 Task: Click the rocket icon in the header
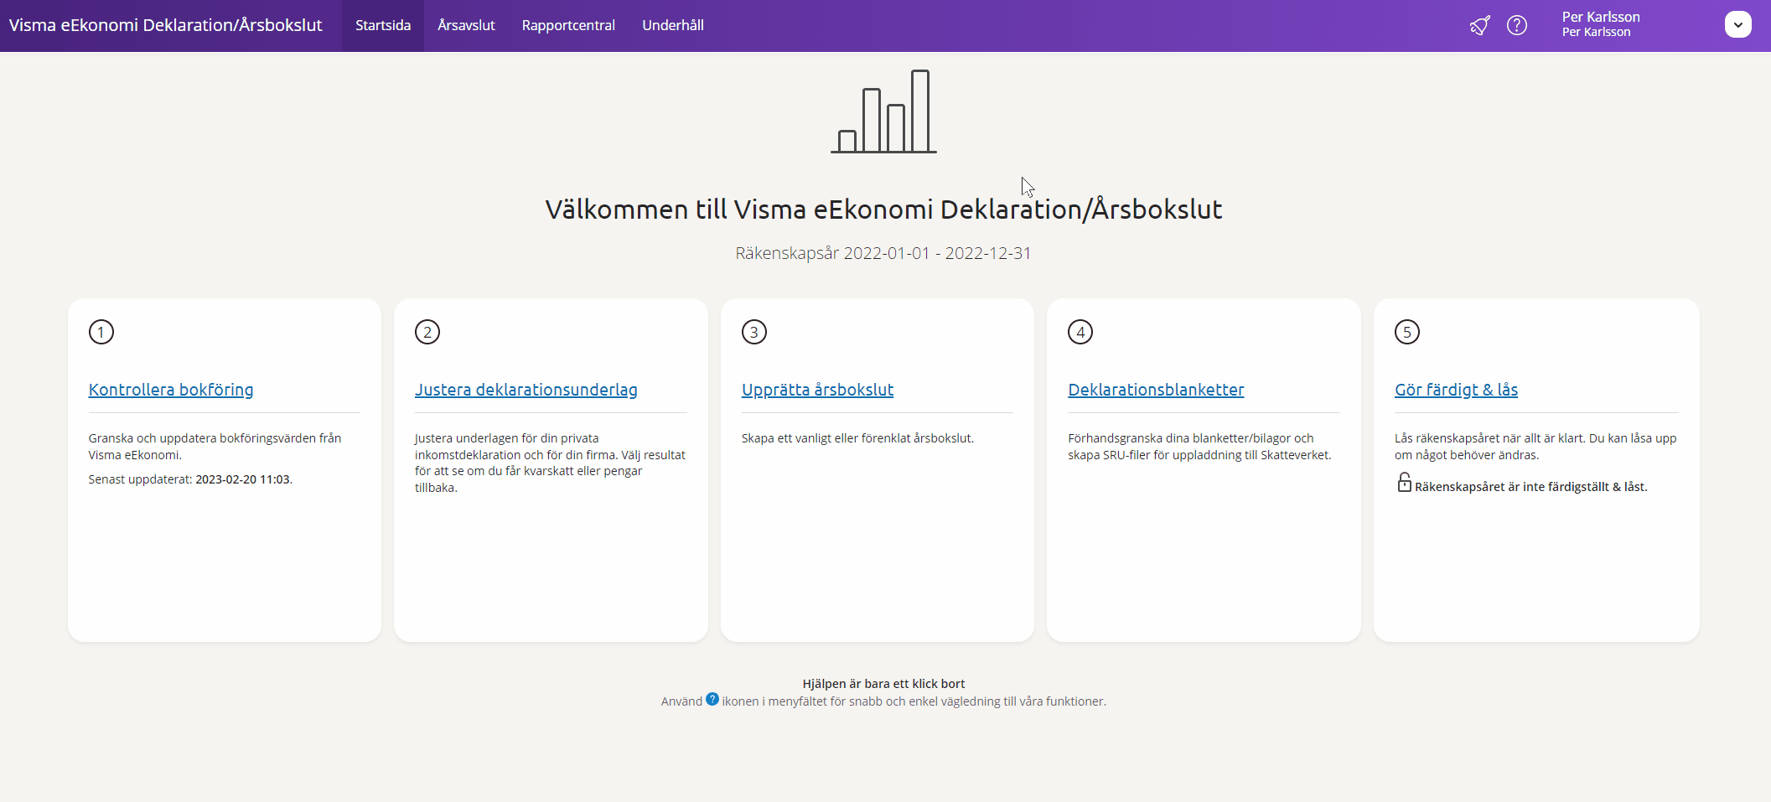[1480, 25]
